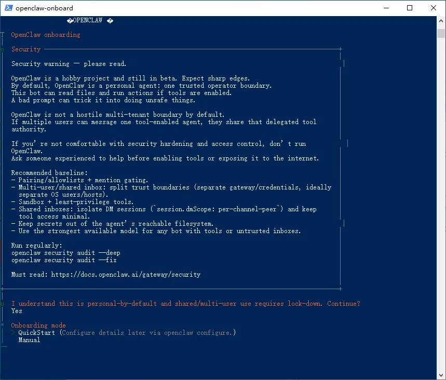Click the 'openclaw security audit --deep' command text
The image size is (446, 380).
[66, 253]
